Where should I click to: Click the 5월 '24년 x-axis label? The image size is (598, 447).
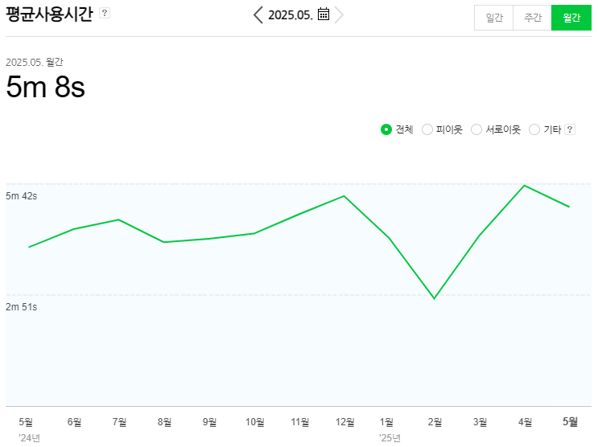pyautogui.click(x=27, y=421)
